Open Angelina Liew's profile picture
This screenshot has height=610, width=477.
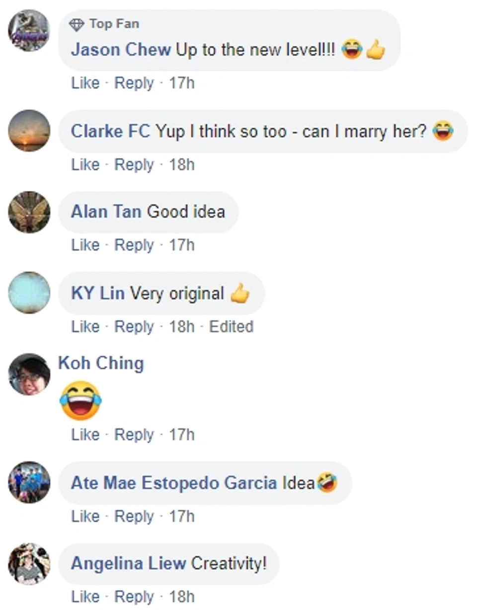click(29, 563)
